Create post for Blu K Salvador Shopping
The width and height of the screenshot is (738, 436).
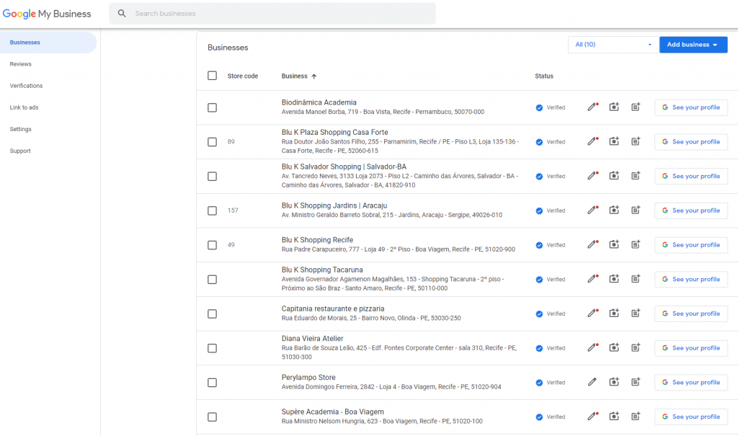coord(636,176)
